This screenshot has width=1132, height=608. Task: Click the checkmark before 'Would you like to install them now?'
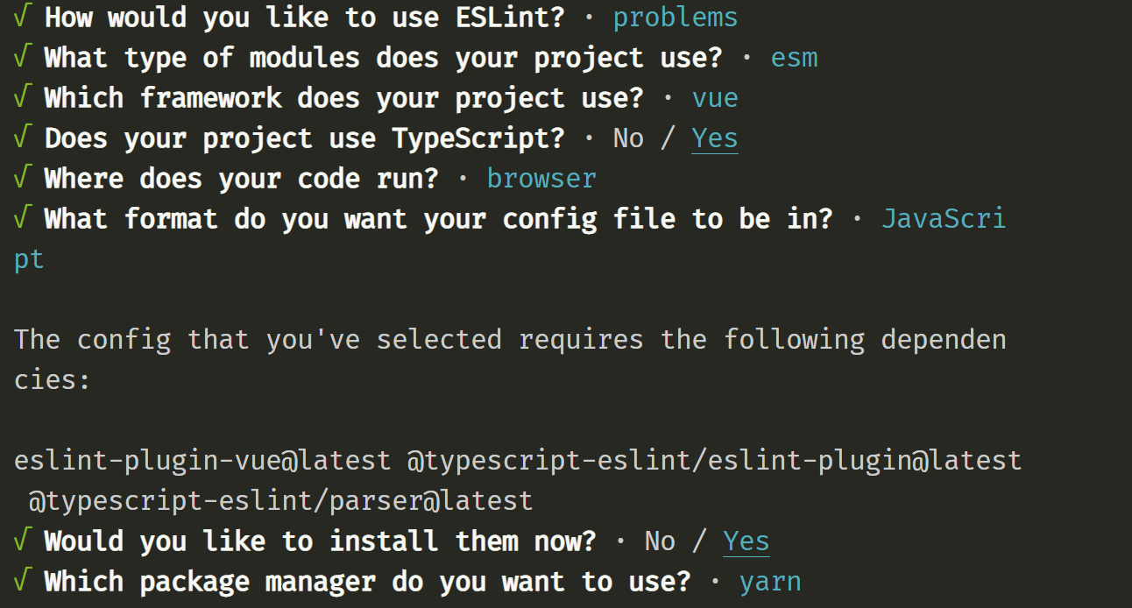pos(22,541)
